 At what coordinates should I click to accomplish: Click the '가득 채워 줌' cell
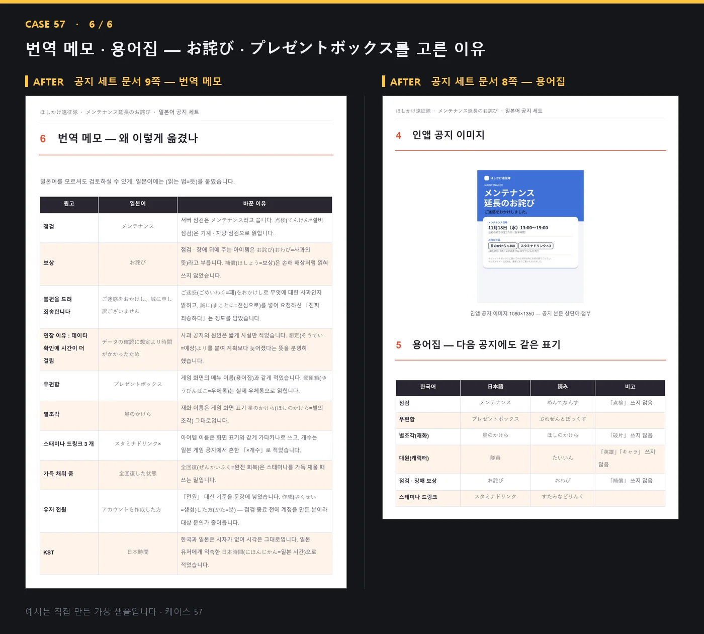click(69, 474)
